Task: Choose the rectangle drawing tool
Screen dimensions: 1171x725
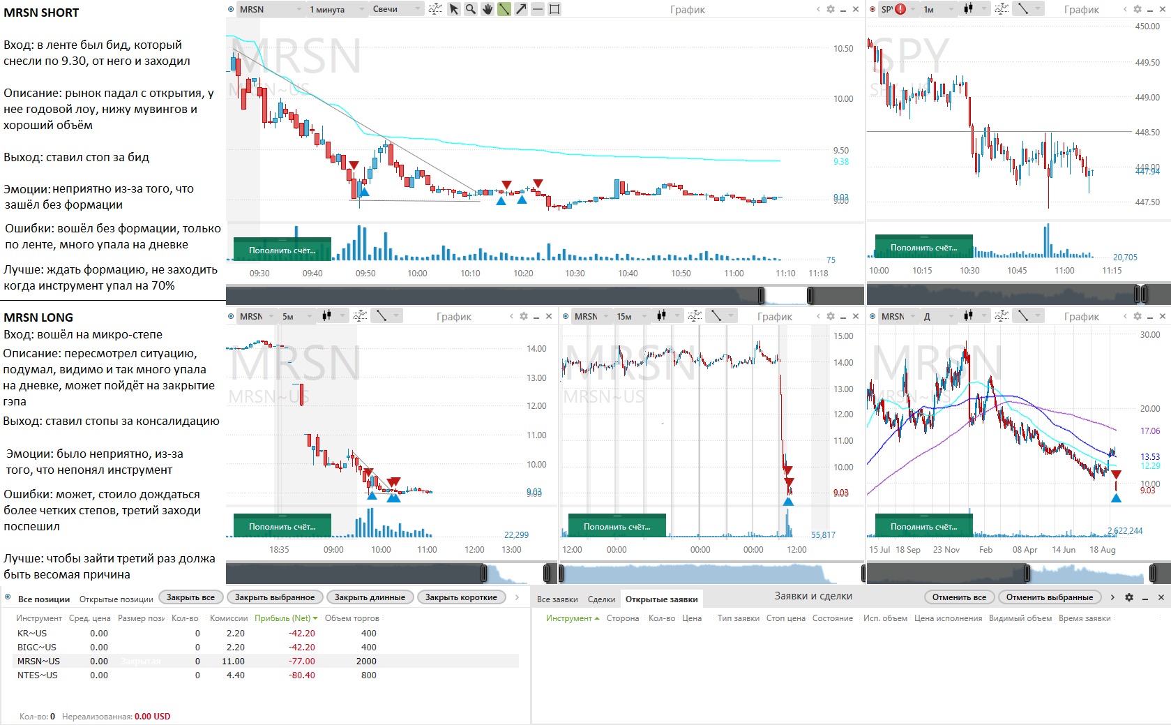Action: 554,9
